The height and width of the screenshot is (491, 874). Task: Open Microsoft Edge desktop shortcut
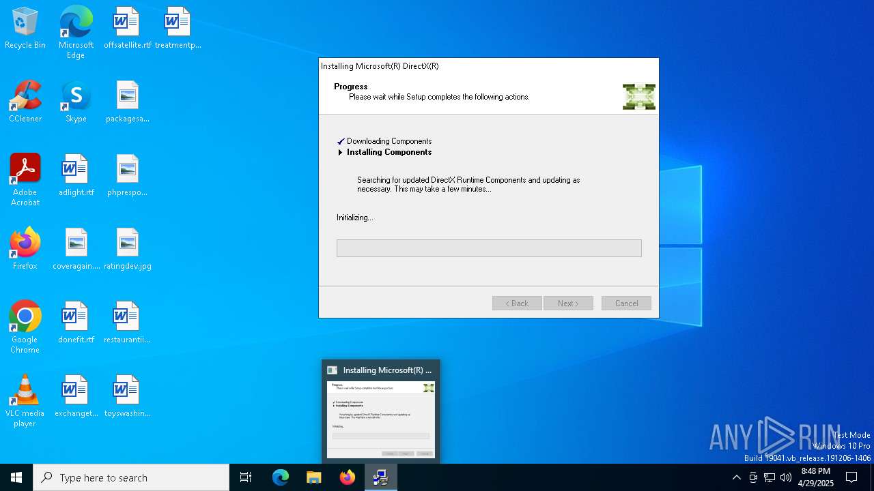tap(76, 32)
